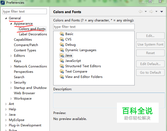The height and width of the screenshot is (131, 167).
Task: Click the forward navigation arrow icon
Action: coord(151,11)
